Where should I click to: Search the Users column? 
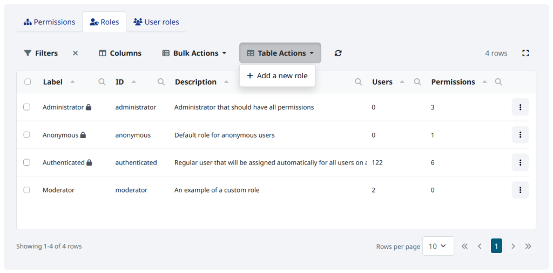click(417, 81)
